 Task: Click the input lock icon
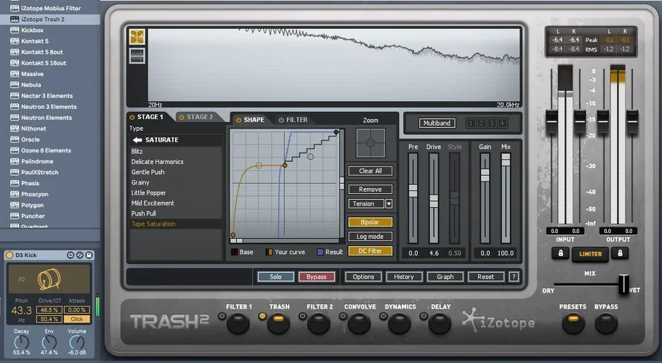pyautogui.click(x=560, y=253)
